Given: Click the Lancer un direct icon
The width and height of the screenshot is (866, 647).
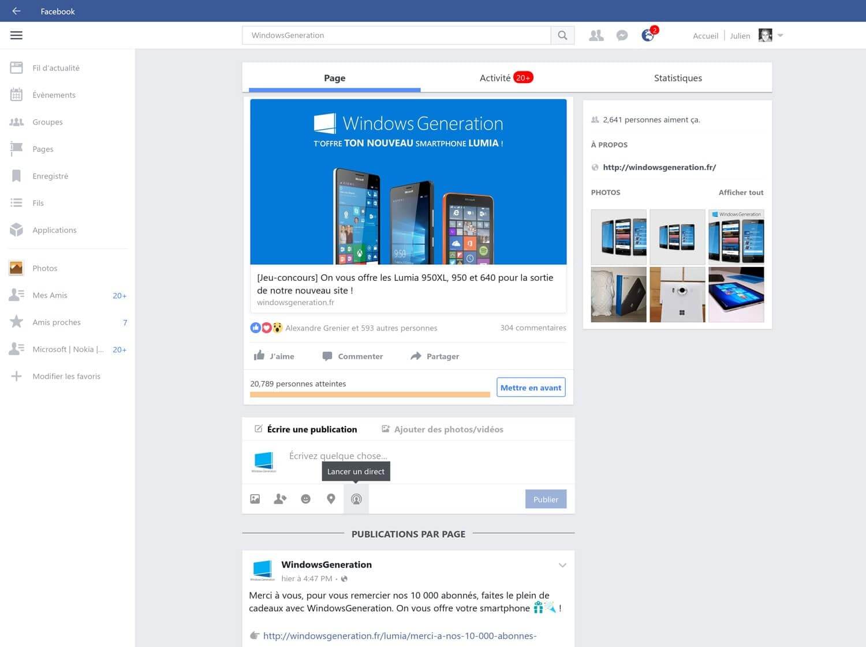Looking at the screenshot, I should [x=356, y=499].
